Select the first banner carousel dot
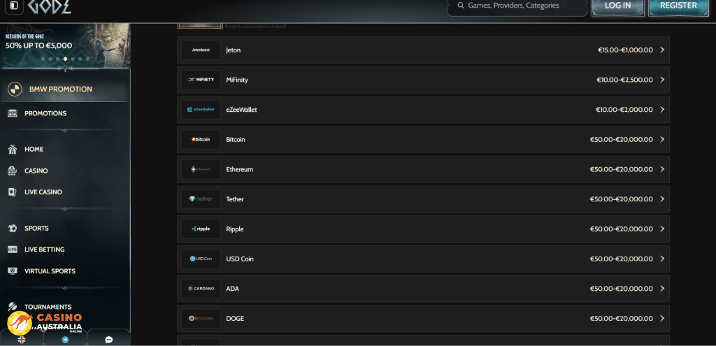 pyautogui.click(x=43, y=59)
